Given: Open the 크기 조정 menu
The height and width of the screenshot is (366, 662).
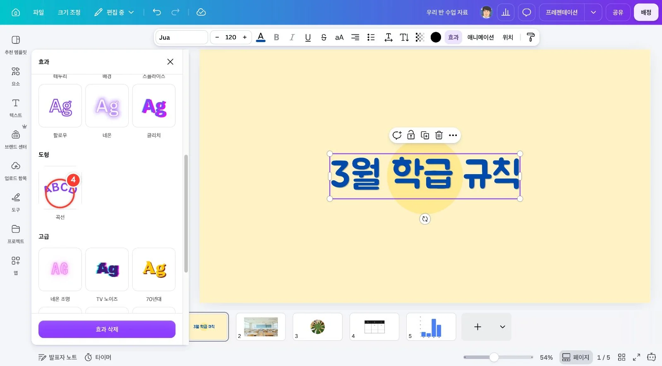Looking at the screenshot, I should (x=69, y=12).
